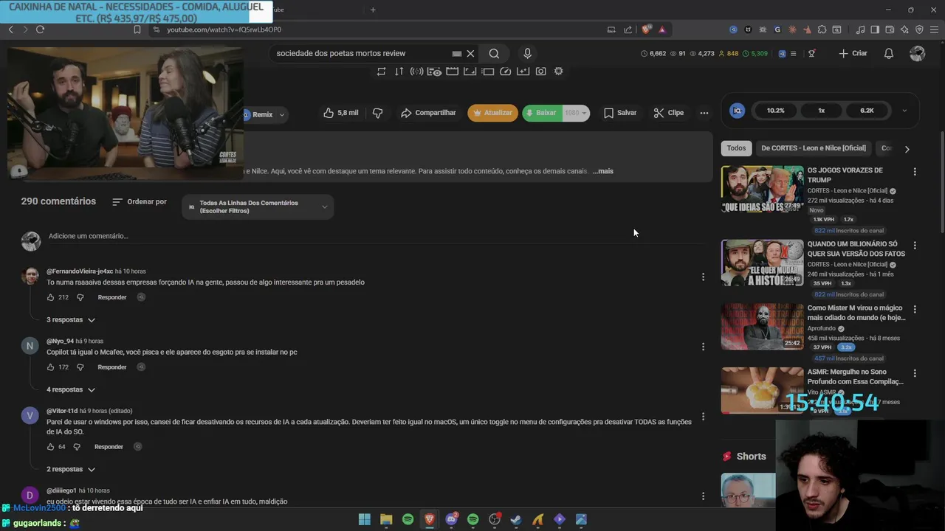Open a new browser tab

373,10
